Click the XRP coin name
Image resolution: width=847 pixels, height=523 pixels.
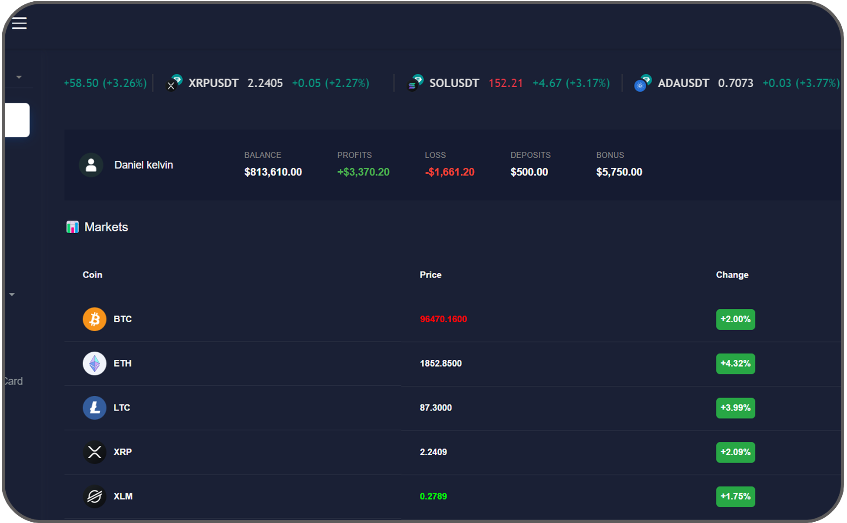[122, 452]
